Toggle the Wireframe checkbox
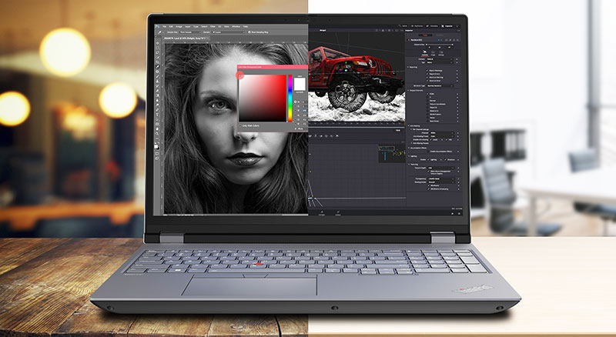 429,185
